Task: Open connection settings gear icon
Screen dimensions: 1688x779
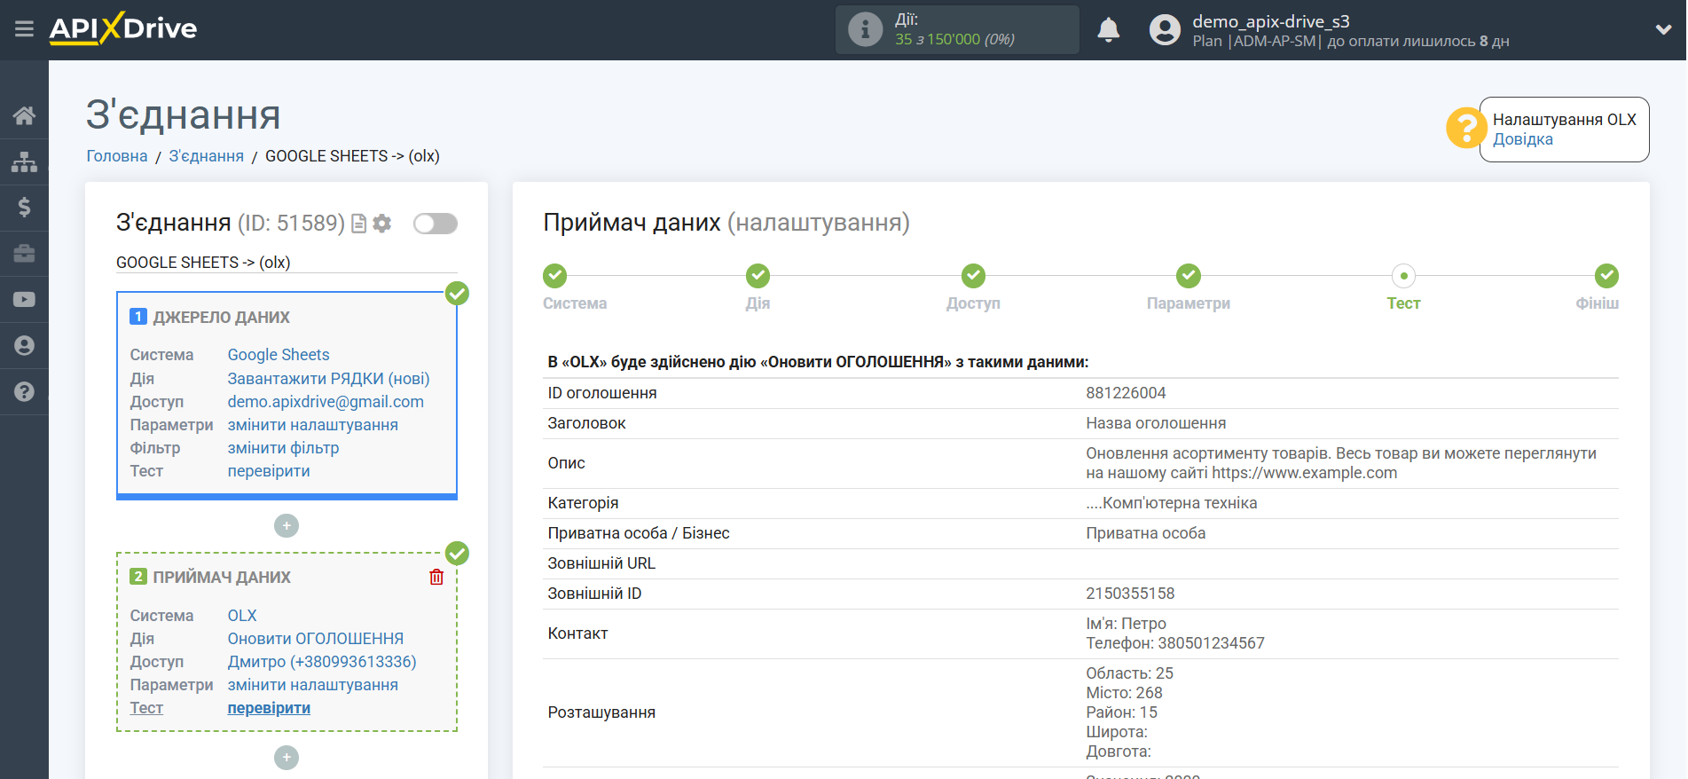Action: (382, 224)
